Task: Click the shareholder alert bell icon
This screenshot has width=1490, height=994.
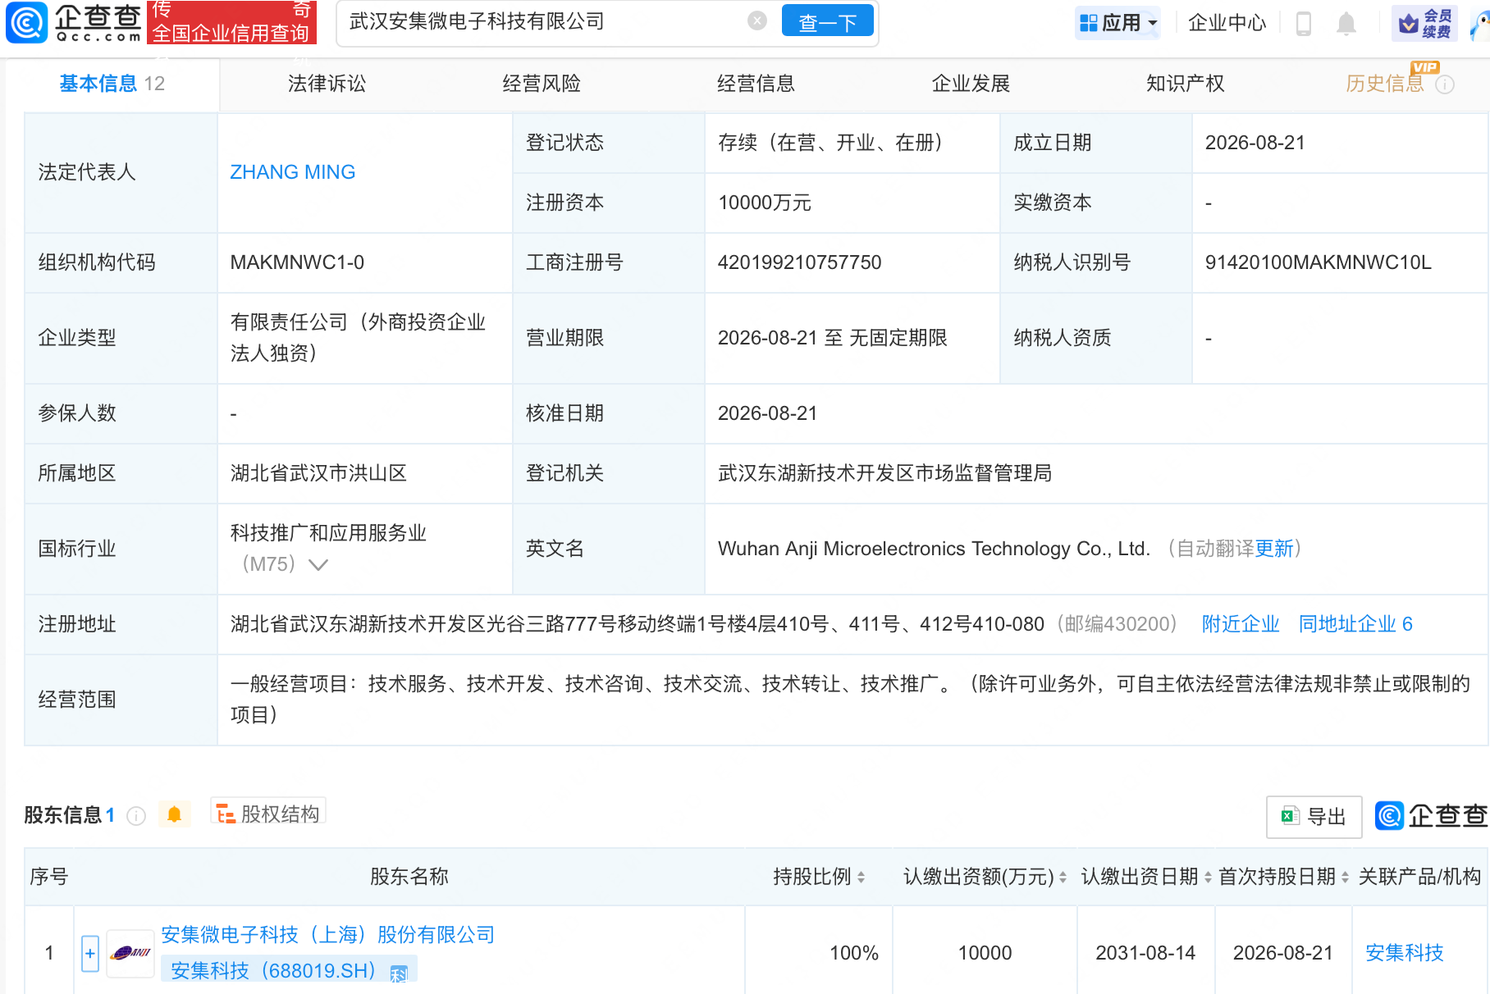Action: (x=174, y=814)
